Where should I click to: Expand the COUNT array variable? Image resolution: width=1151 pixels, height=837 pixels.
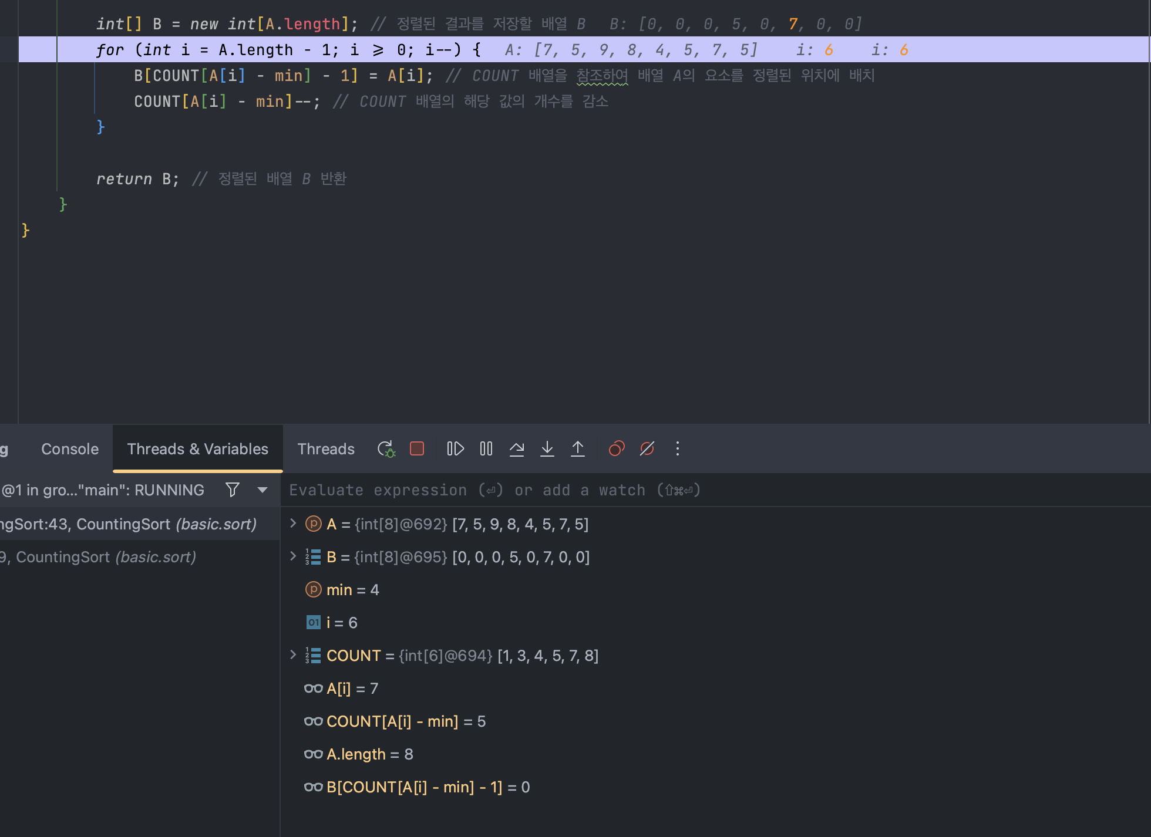coord(293,655)
